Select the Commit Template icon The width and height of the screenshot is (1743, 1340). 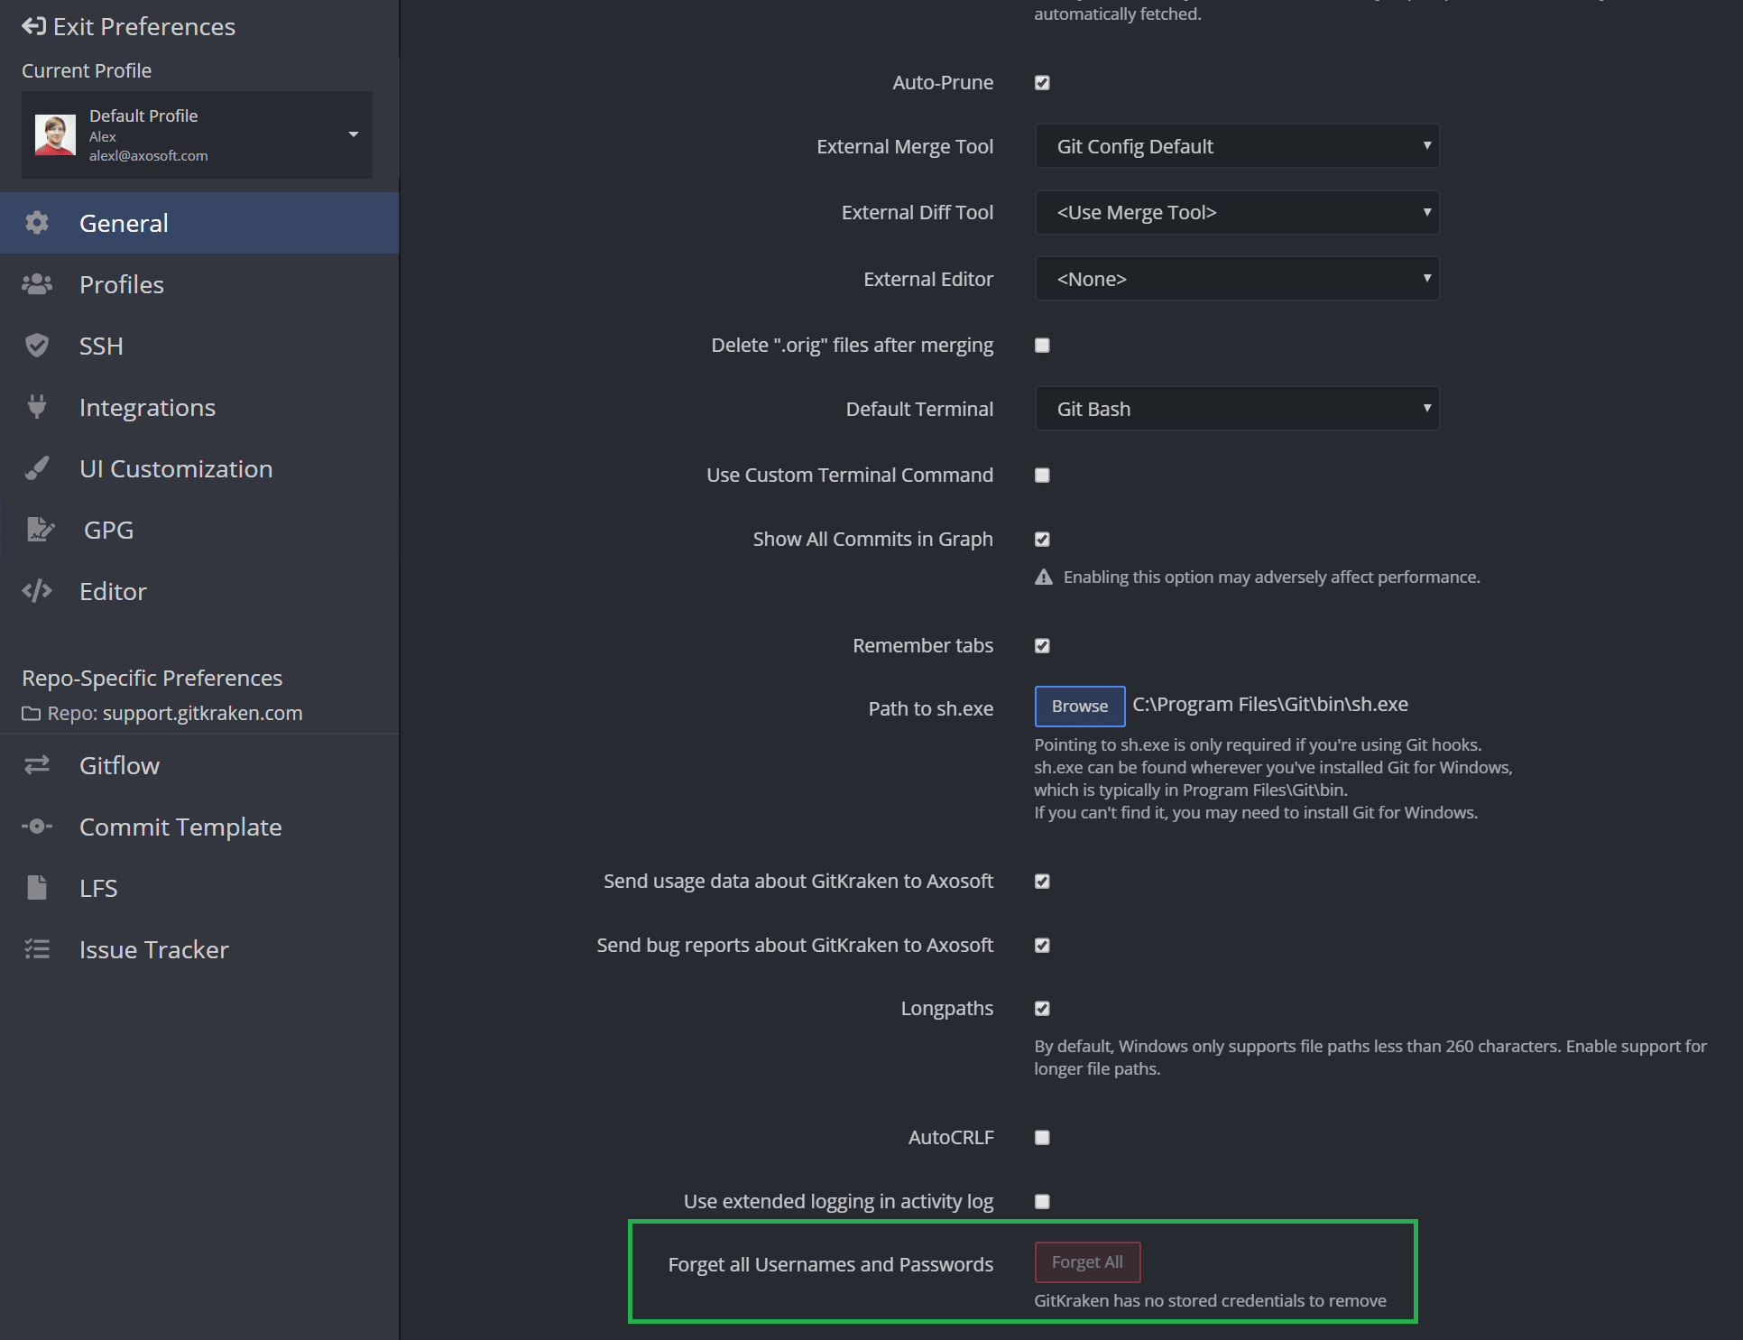point(37,827)
